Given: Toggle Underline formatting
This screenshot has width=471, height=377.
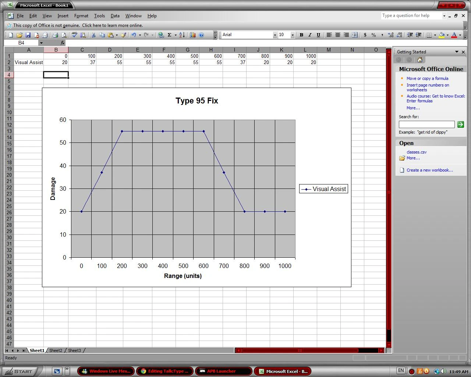Looking at the screenshot, I should 318,35.
